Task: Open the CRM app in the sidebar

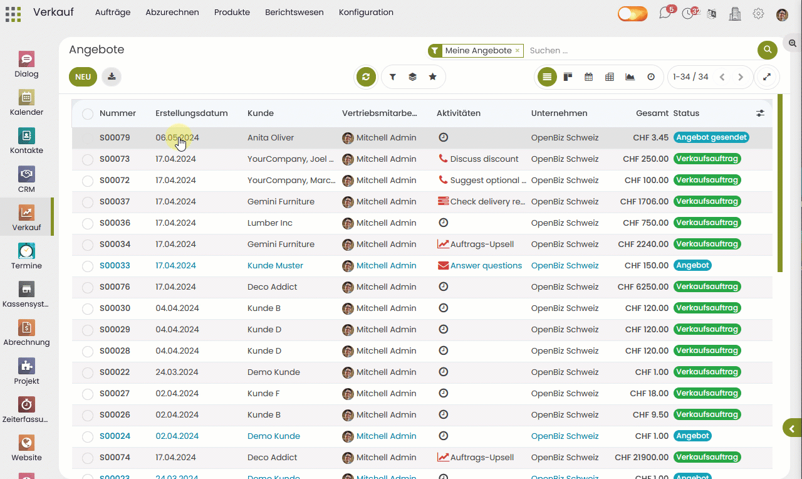Action: 26,180
